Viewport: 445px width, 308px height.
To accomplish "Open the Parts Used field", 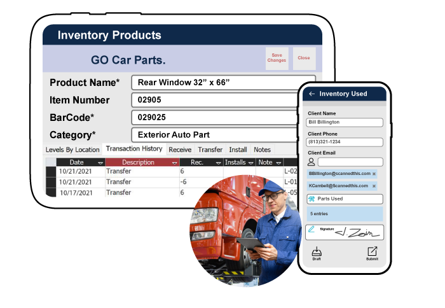I will (345, 199).
